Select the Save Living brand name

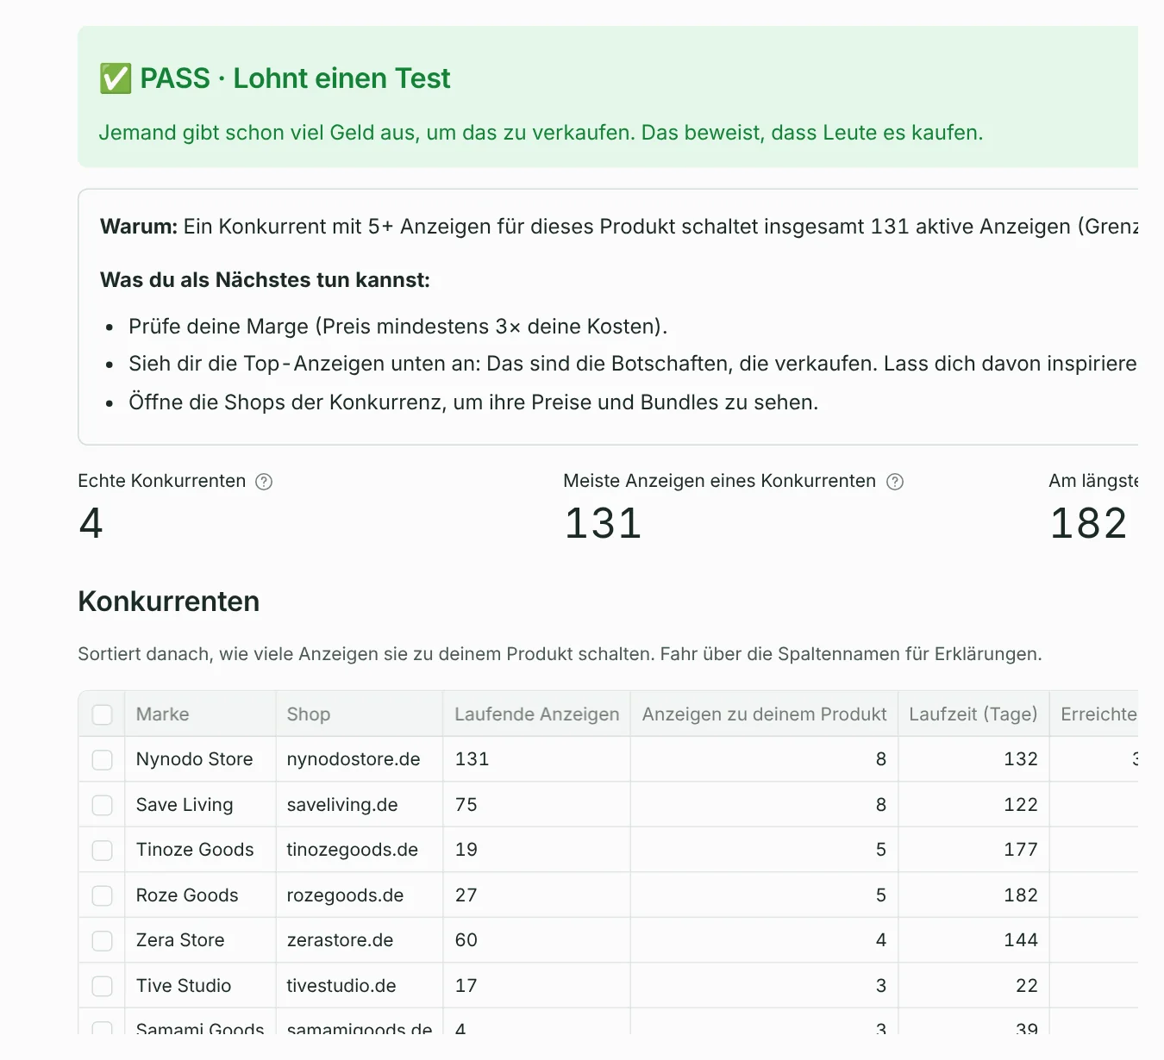[185, 805]
